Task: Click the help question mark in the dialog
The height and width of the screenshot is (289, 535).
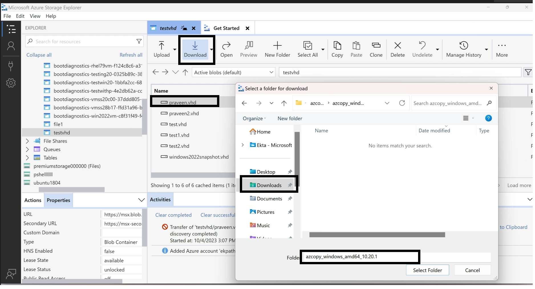Action: (488, 118)
